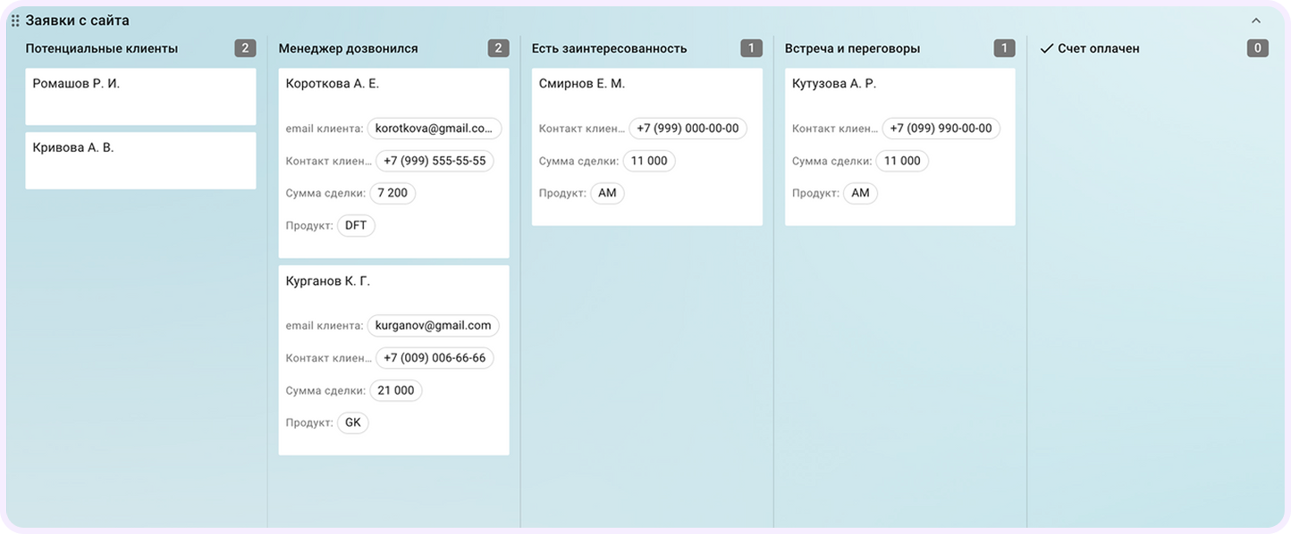This screenshot has height=534, width=1291.
Task: Click the counter badge '2' on 'Менеджер дозвонился'
Action: [x=497, y=47]
